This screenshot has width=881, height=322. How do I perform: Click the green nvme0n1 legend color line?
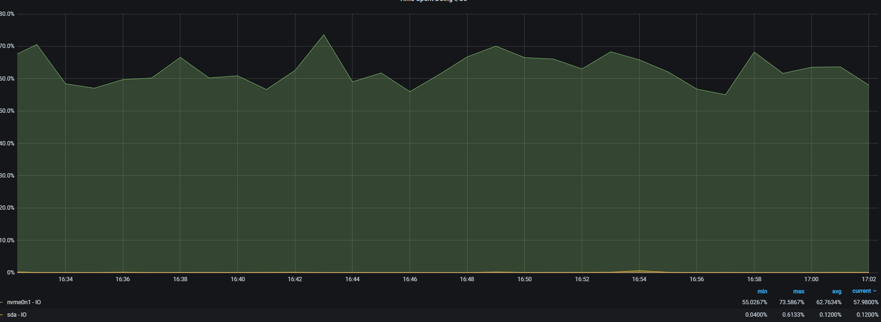[2, 302]
